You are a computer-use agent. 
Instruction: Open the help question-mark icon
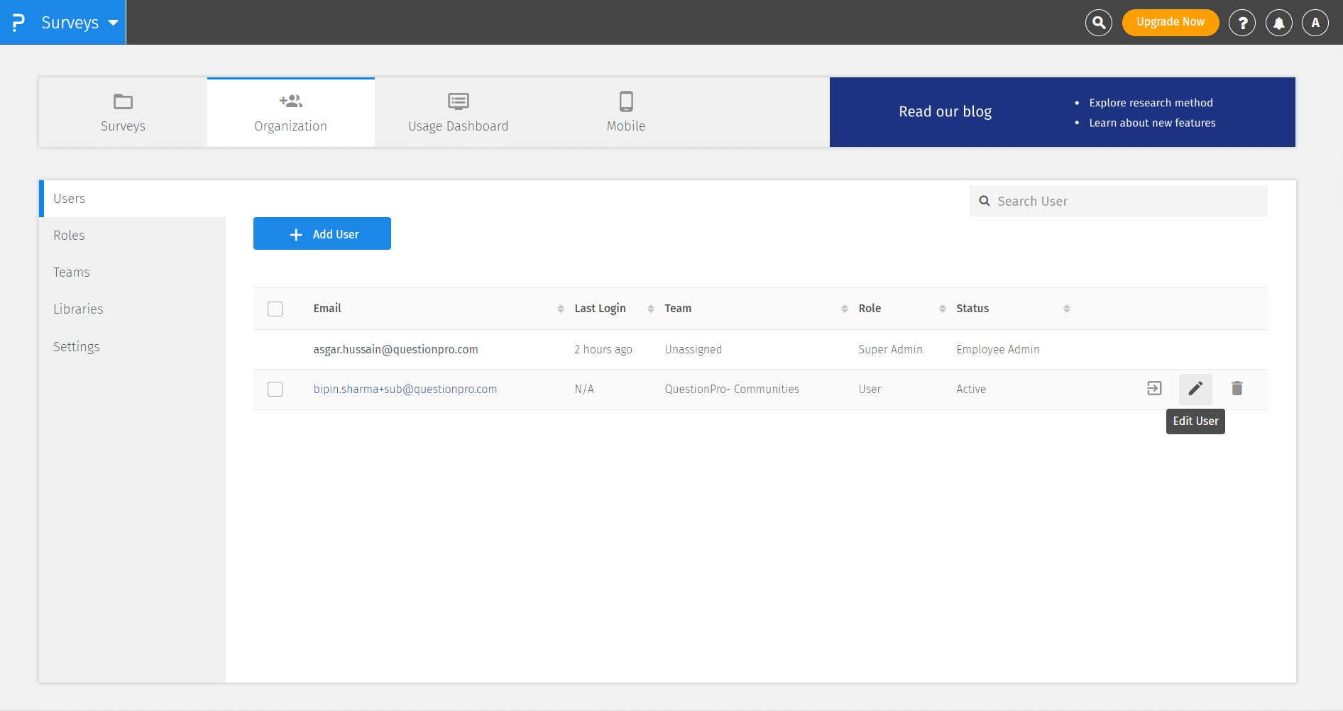click(1241, 22)
